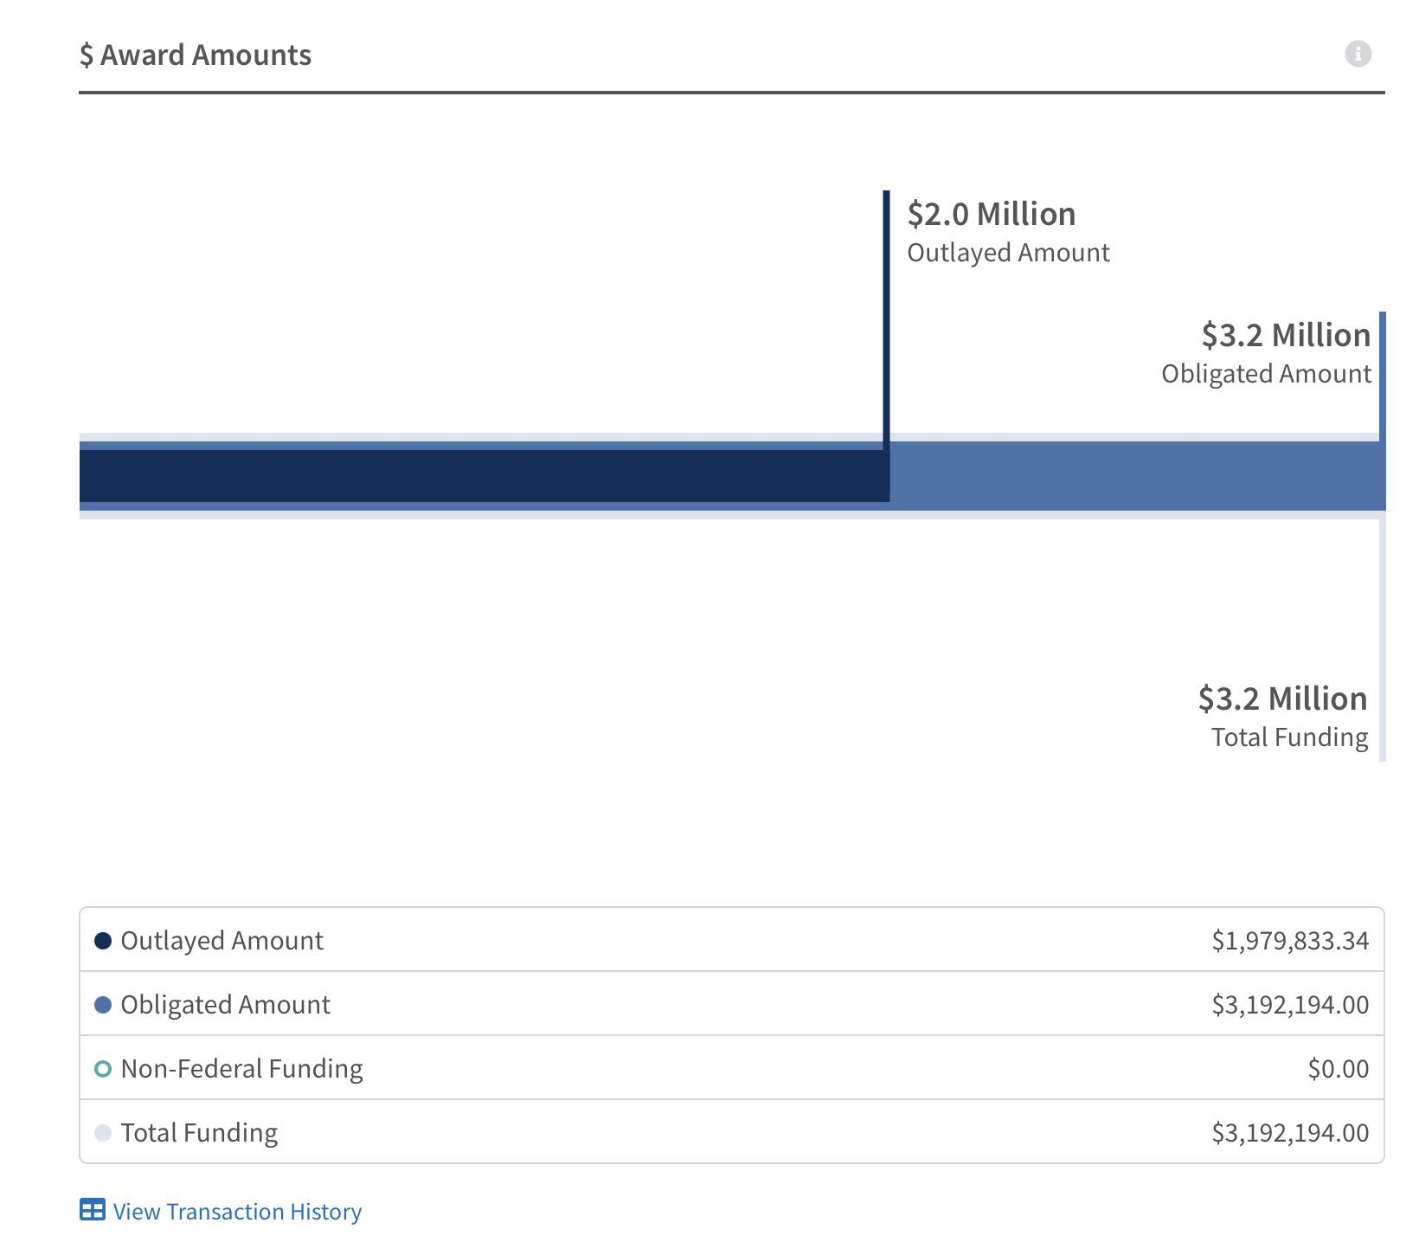The height and width of the screenshot is (1255, 1419).
Task: Click the blue dot next to Obligated Amount
Action: [103, 1005]
